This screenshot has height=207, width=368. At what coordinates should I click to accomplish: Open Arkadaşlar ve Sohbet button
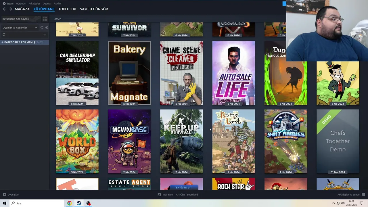point(351,195)
